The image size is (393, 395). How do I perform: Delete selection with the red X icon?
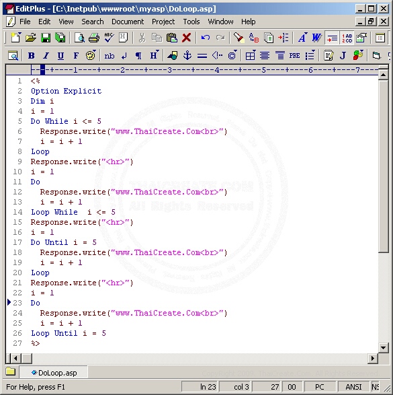click(186, 38)
